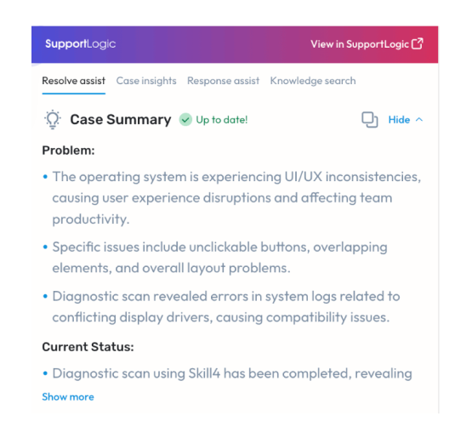Image resolution: width=472 pixels, height=438 pixels.
Task: Click the Case Summary heading
Action: point(121,120)
